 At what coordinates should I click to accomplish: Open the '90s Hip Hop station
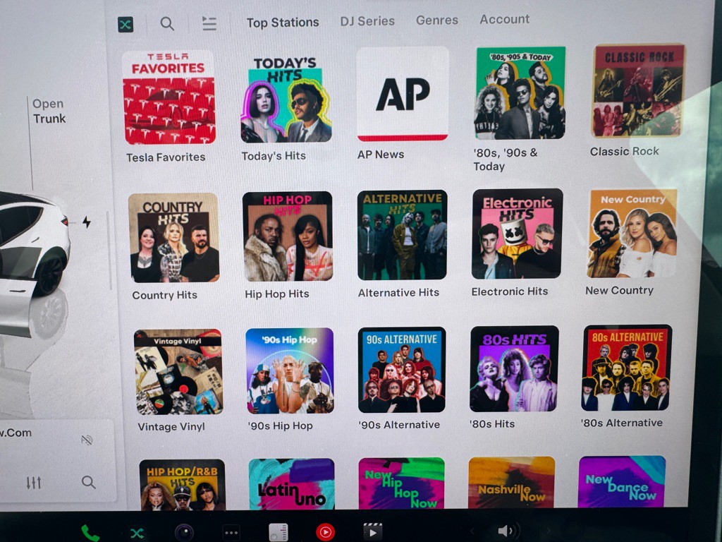pos(290,371)
